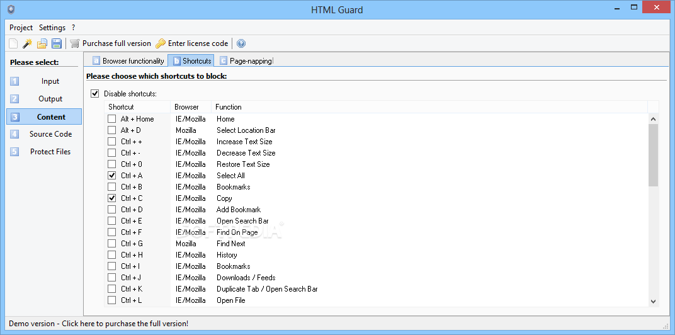
Task: Check the Ctrl + 0 Restore Text Size box
Action: point(112,164)
